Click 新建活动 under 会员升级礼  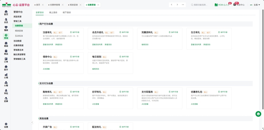108,45
